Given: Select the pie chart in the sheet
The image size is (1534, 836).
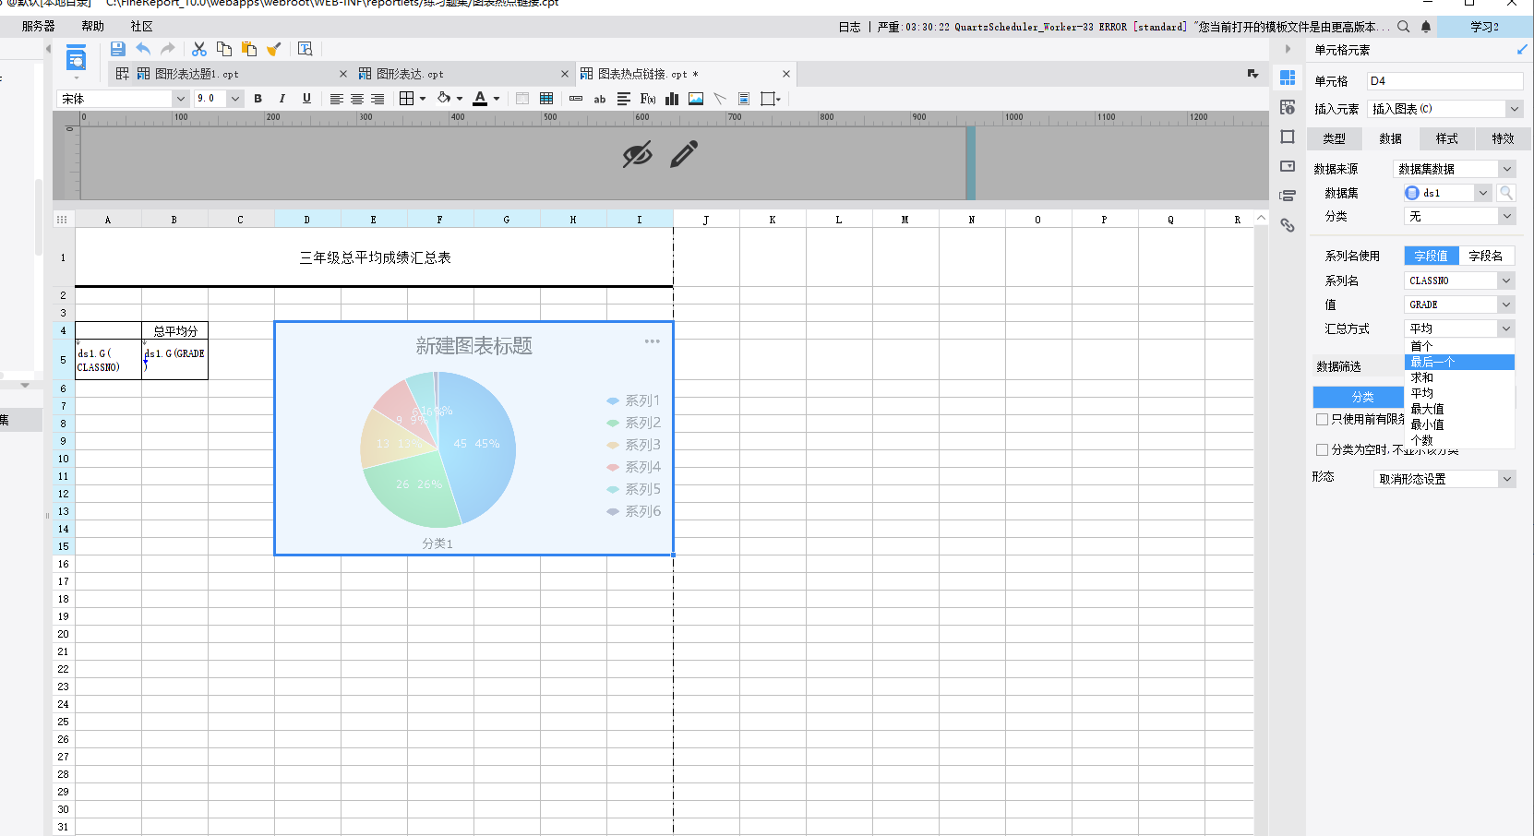Looking at the screenshot, I should pos(473,438).
